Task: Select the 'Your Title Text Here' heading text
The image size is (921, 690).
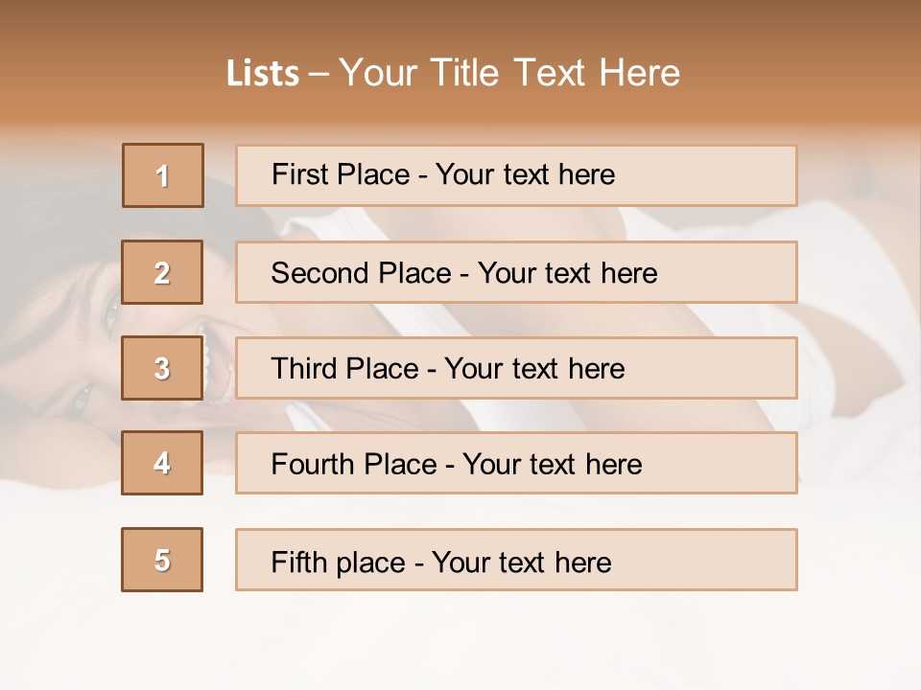Action: 509,73
